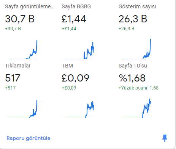The image size is (176, 149).
Task: Open the Raporu görüntüle link
Action: point(29,138)
